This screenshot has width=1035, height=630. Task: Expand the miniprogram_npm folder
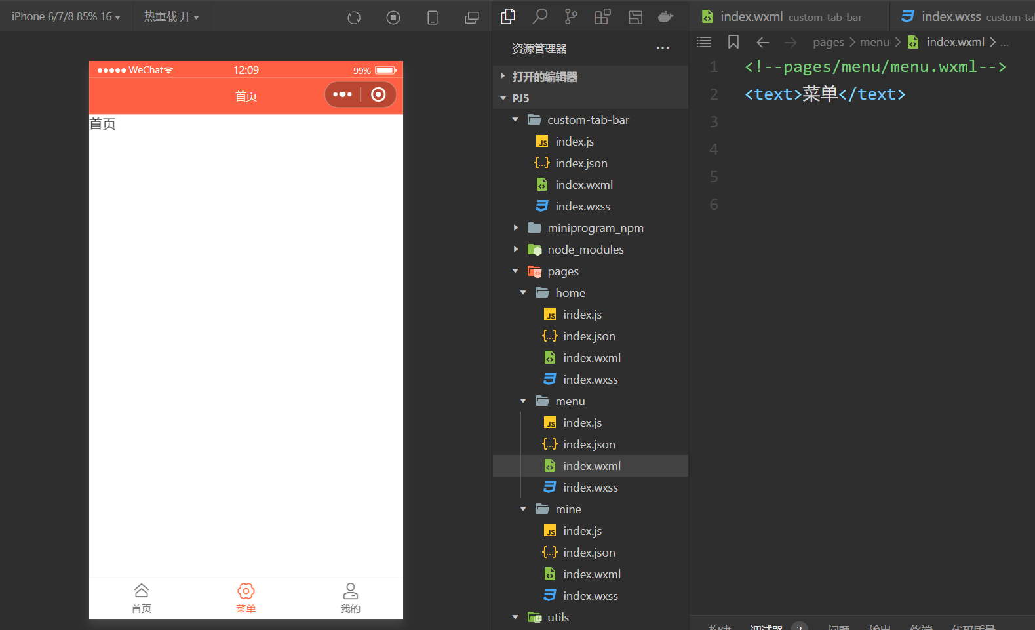click(590, 228)
